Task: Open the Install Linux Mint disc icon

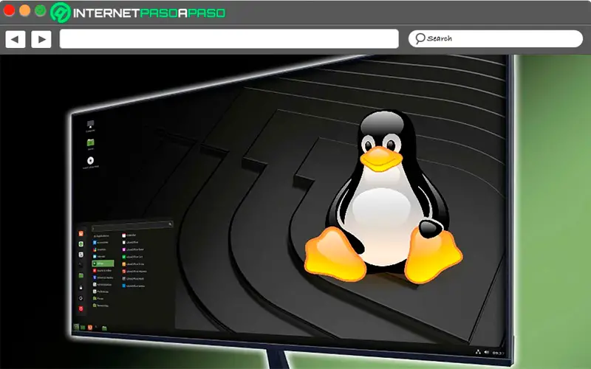Action: click(90, 162)
